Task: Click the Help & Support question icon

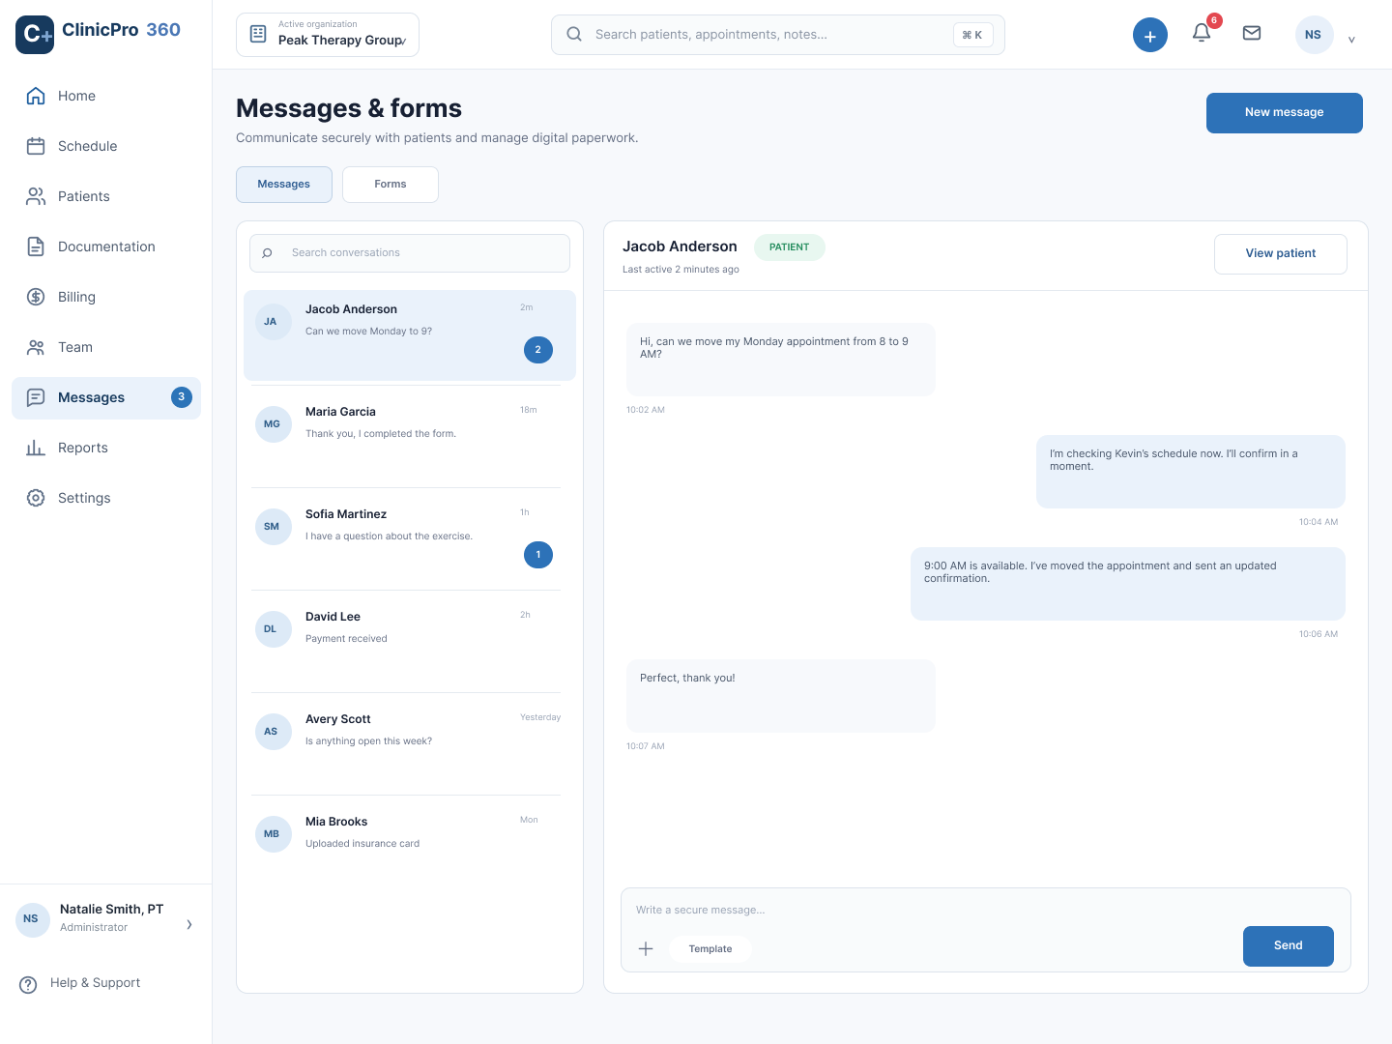Action: pyautogui.click(x=28, y=984)
